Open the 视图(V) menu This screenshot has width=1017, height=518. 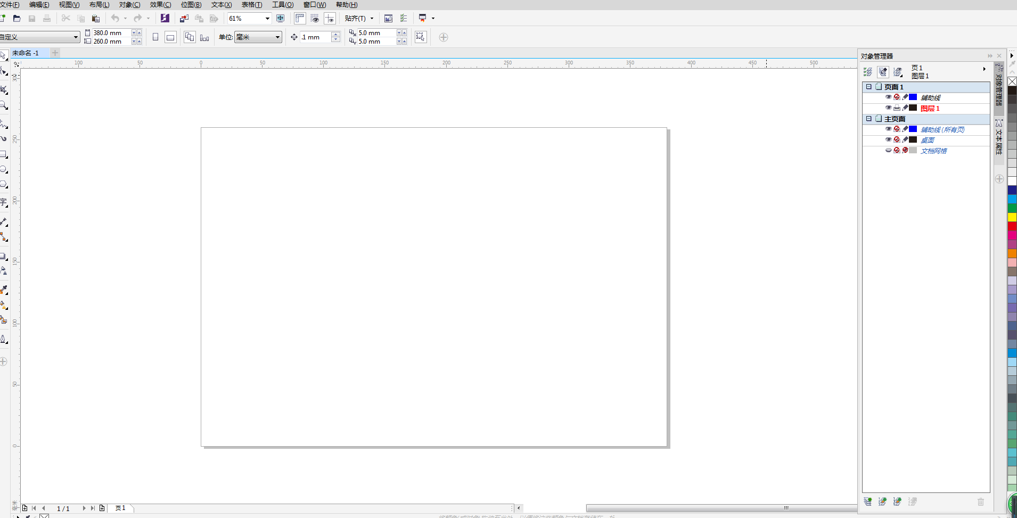coord(69,5)
